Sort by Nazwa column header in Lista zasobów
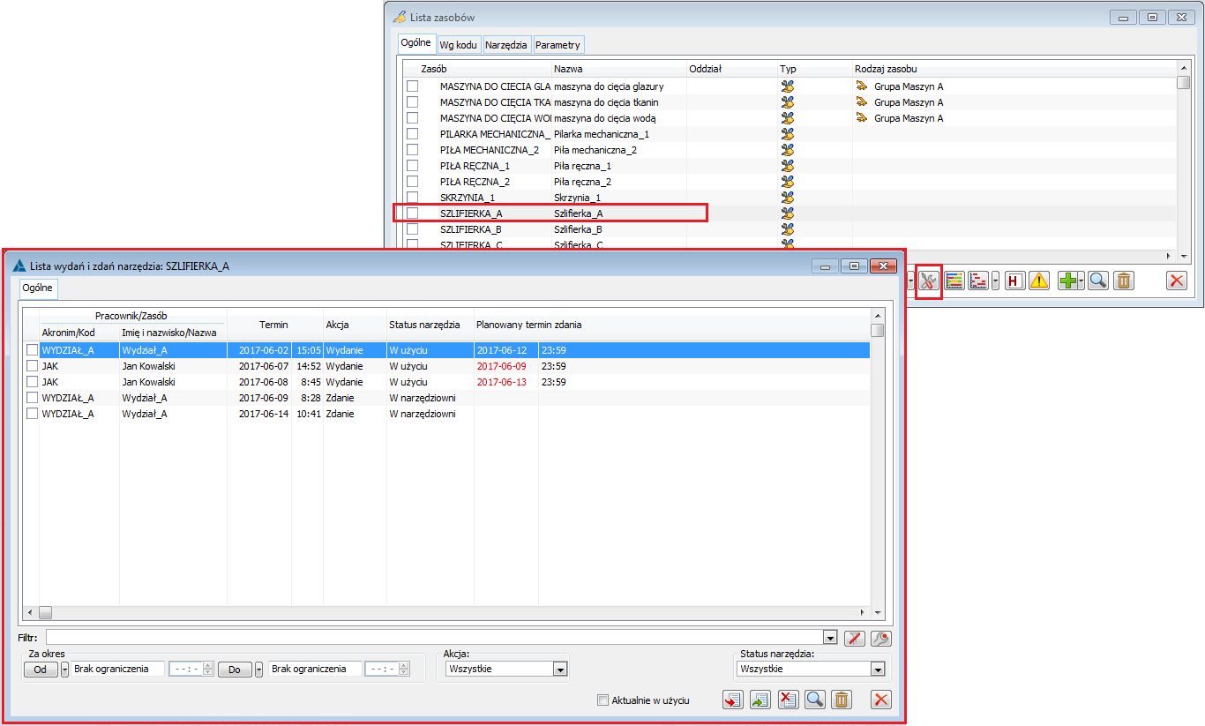The width and height of the screenshot is (1205, 726). [568, 69]
